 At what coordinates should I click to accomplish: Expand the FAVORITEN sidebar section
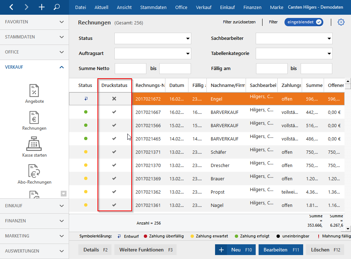[x=34, y=22]
